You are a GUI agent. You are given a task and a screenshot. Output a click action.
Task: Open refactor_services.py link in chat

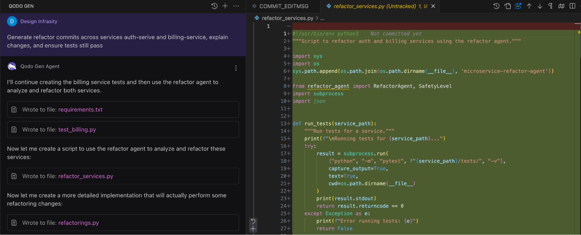[x=86, y=176]
